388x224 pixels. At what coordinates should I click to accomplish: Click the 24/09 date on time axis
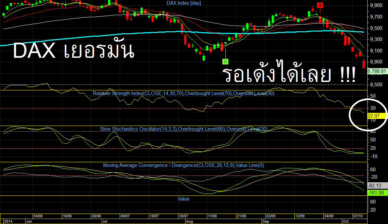(x=329, y=216)
